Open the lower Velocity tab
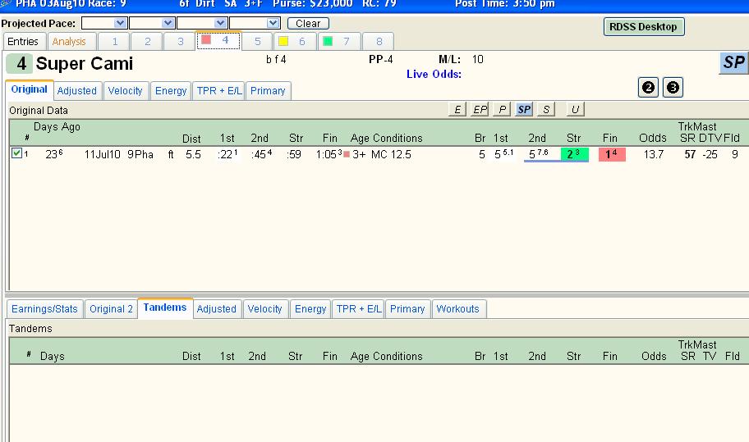 264,309
